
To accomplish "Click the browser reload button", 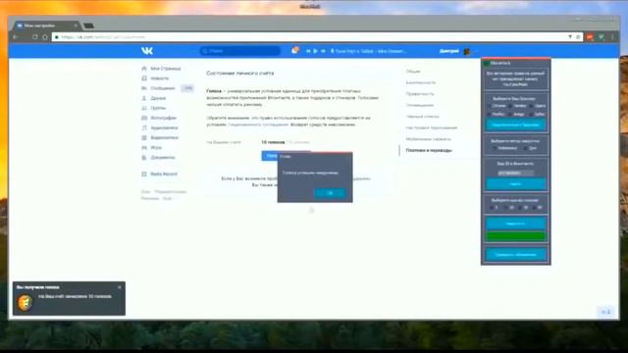I will pos(35,37).
